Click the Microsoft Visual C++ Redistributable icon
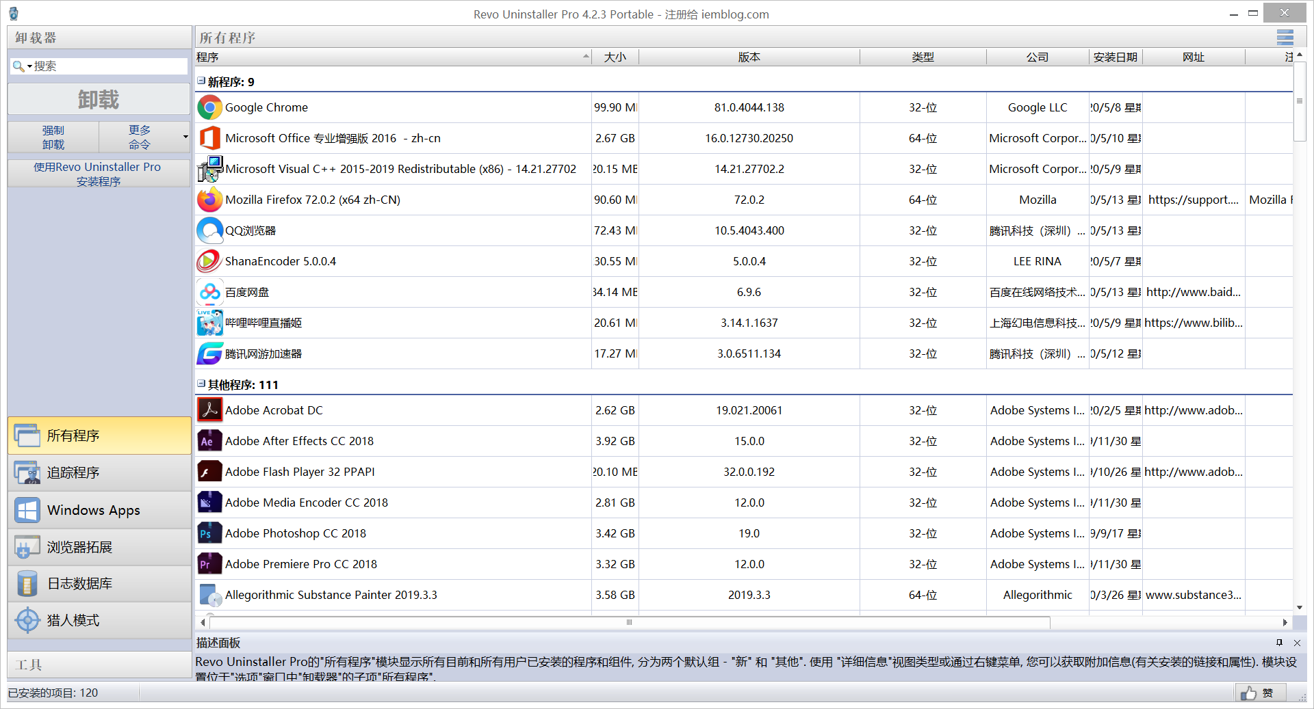Image resolution: width=1314 pixels, height=709 pixels. click(210, 169)
